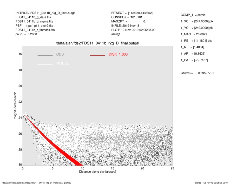Click the 1_YC = [249.0000] pix parameter

pyautogui.click(x=197, y=28)
